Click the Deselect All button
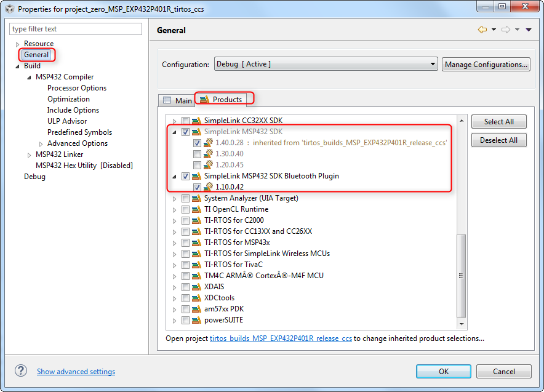The image size is (544, 392). tap(498, 140)
